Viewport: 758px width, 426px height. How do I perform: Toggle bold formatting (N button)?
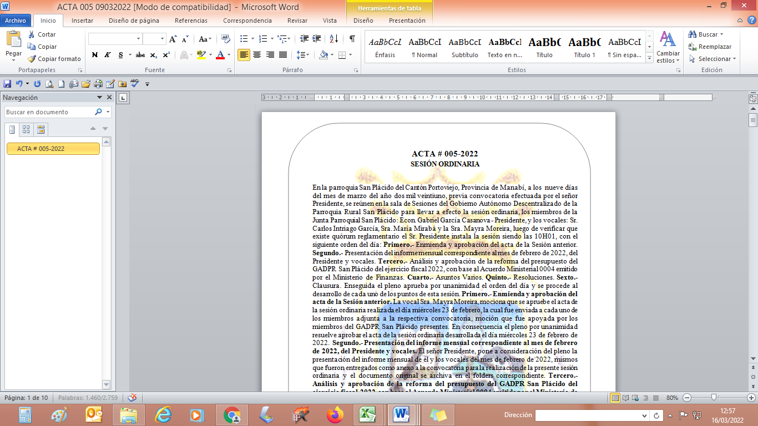pos(95,55)
